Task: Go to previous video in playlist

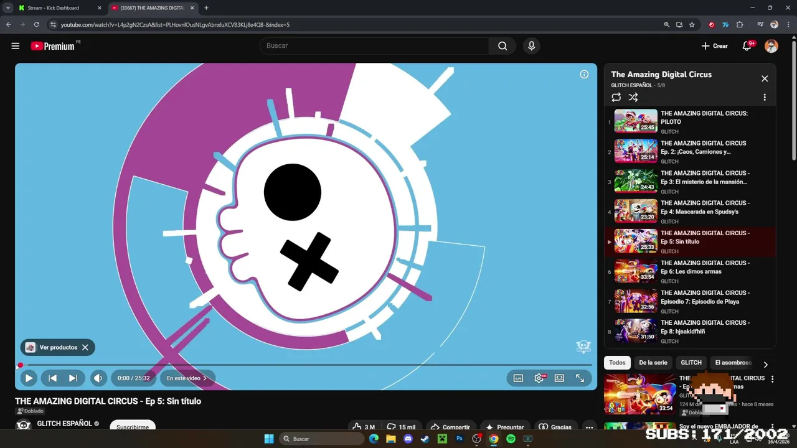Action: pyautogui.click(x=52, y=378)
